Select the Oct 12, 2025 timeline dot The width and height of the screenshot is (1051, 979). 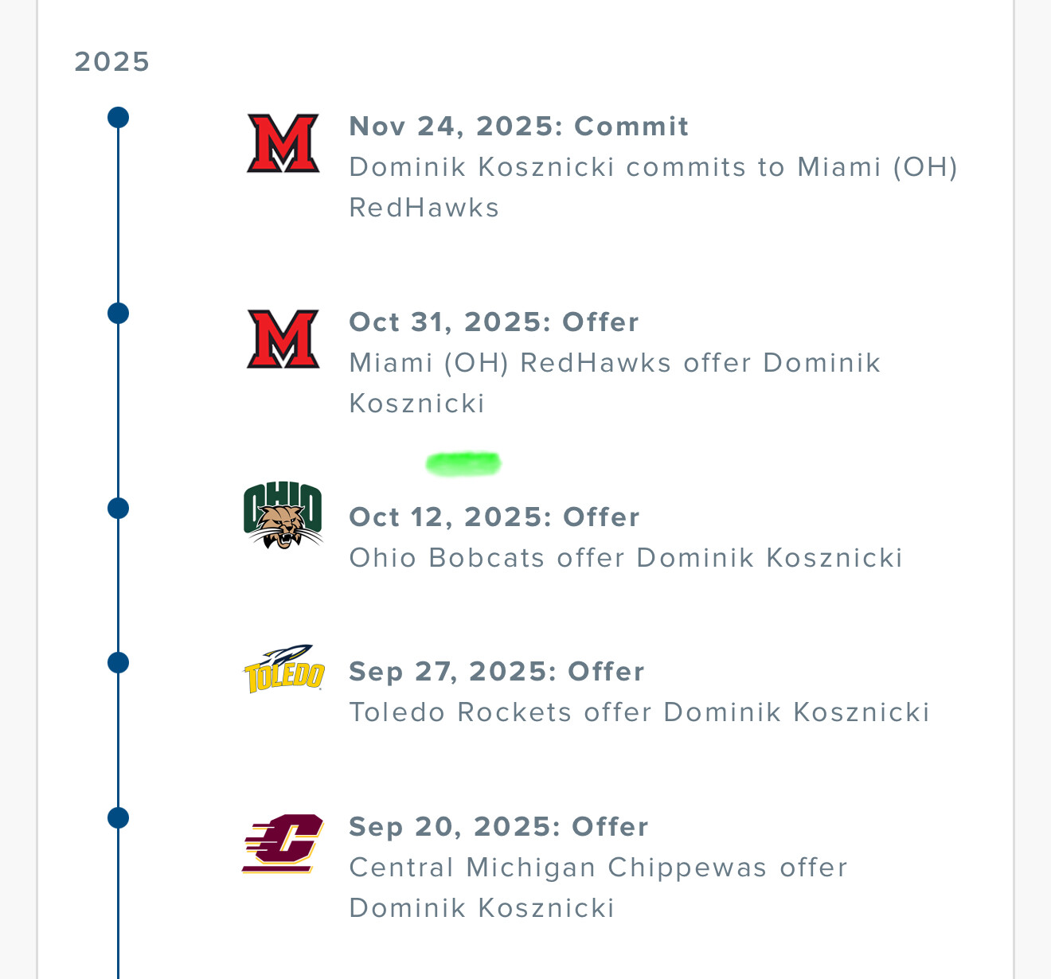[x=118, y=509]
